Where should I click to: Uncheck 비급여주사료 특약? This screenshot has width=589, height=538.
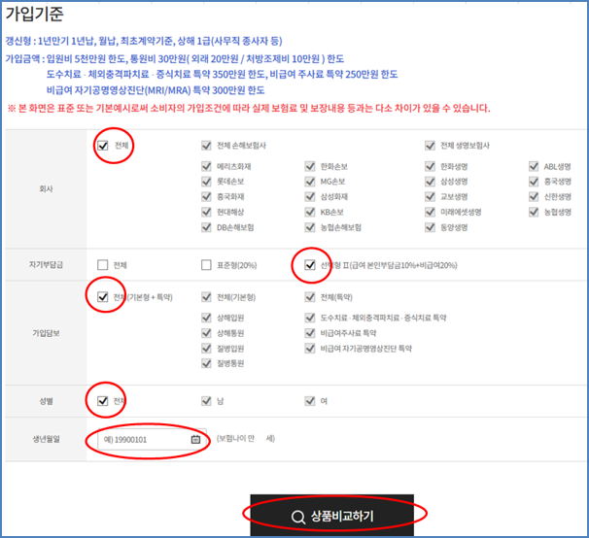pyautogui.click(x=310, y=333)
